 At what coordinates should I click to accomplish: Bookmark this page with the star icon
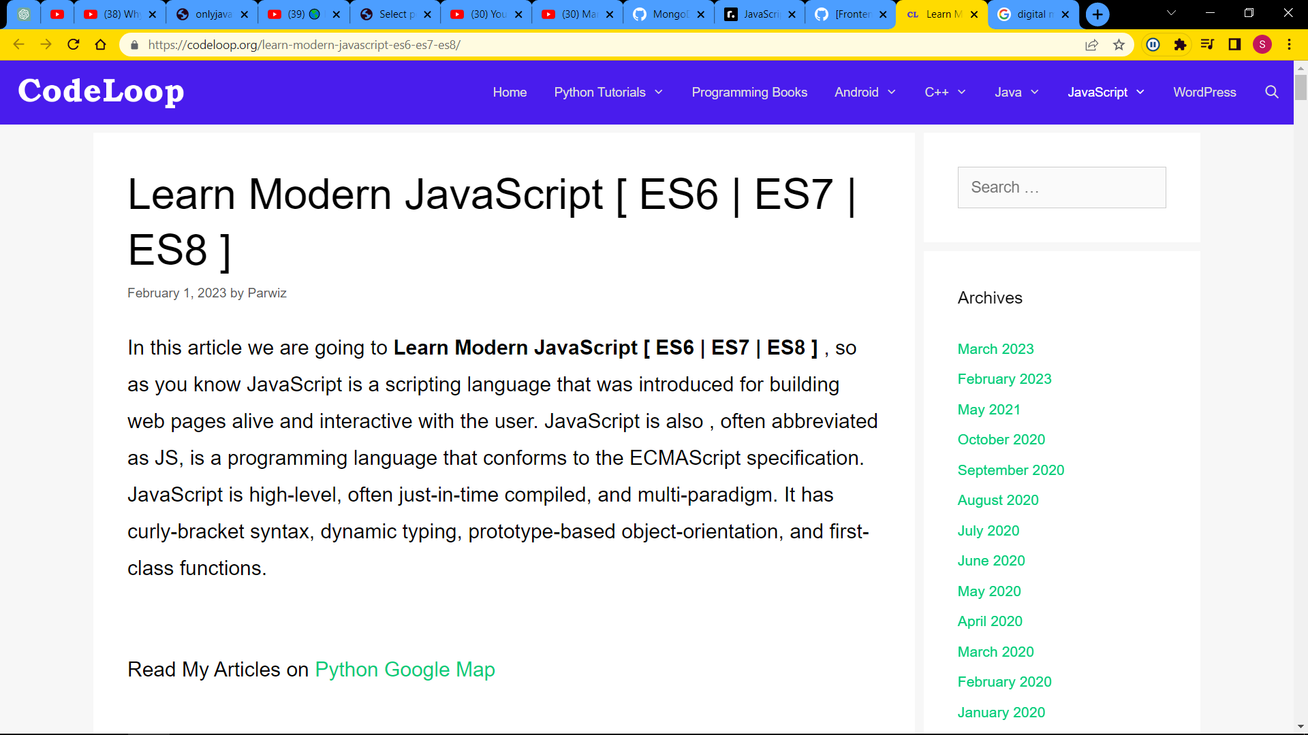tap(1119, 44)
